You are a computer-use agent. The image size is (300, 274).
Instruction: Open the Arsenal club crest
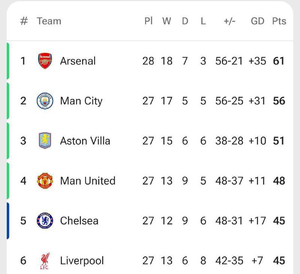click(45, 61)
